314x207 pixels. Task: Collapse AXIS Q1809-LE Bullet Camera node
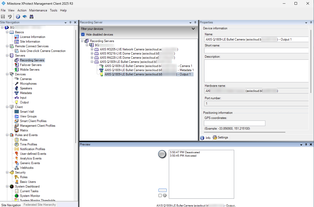click(92, 62)
